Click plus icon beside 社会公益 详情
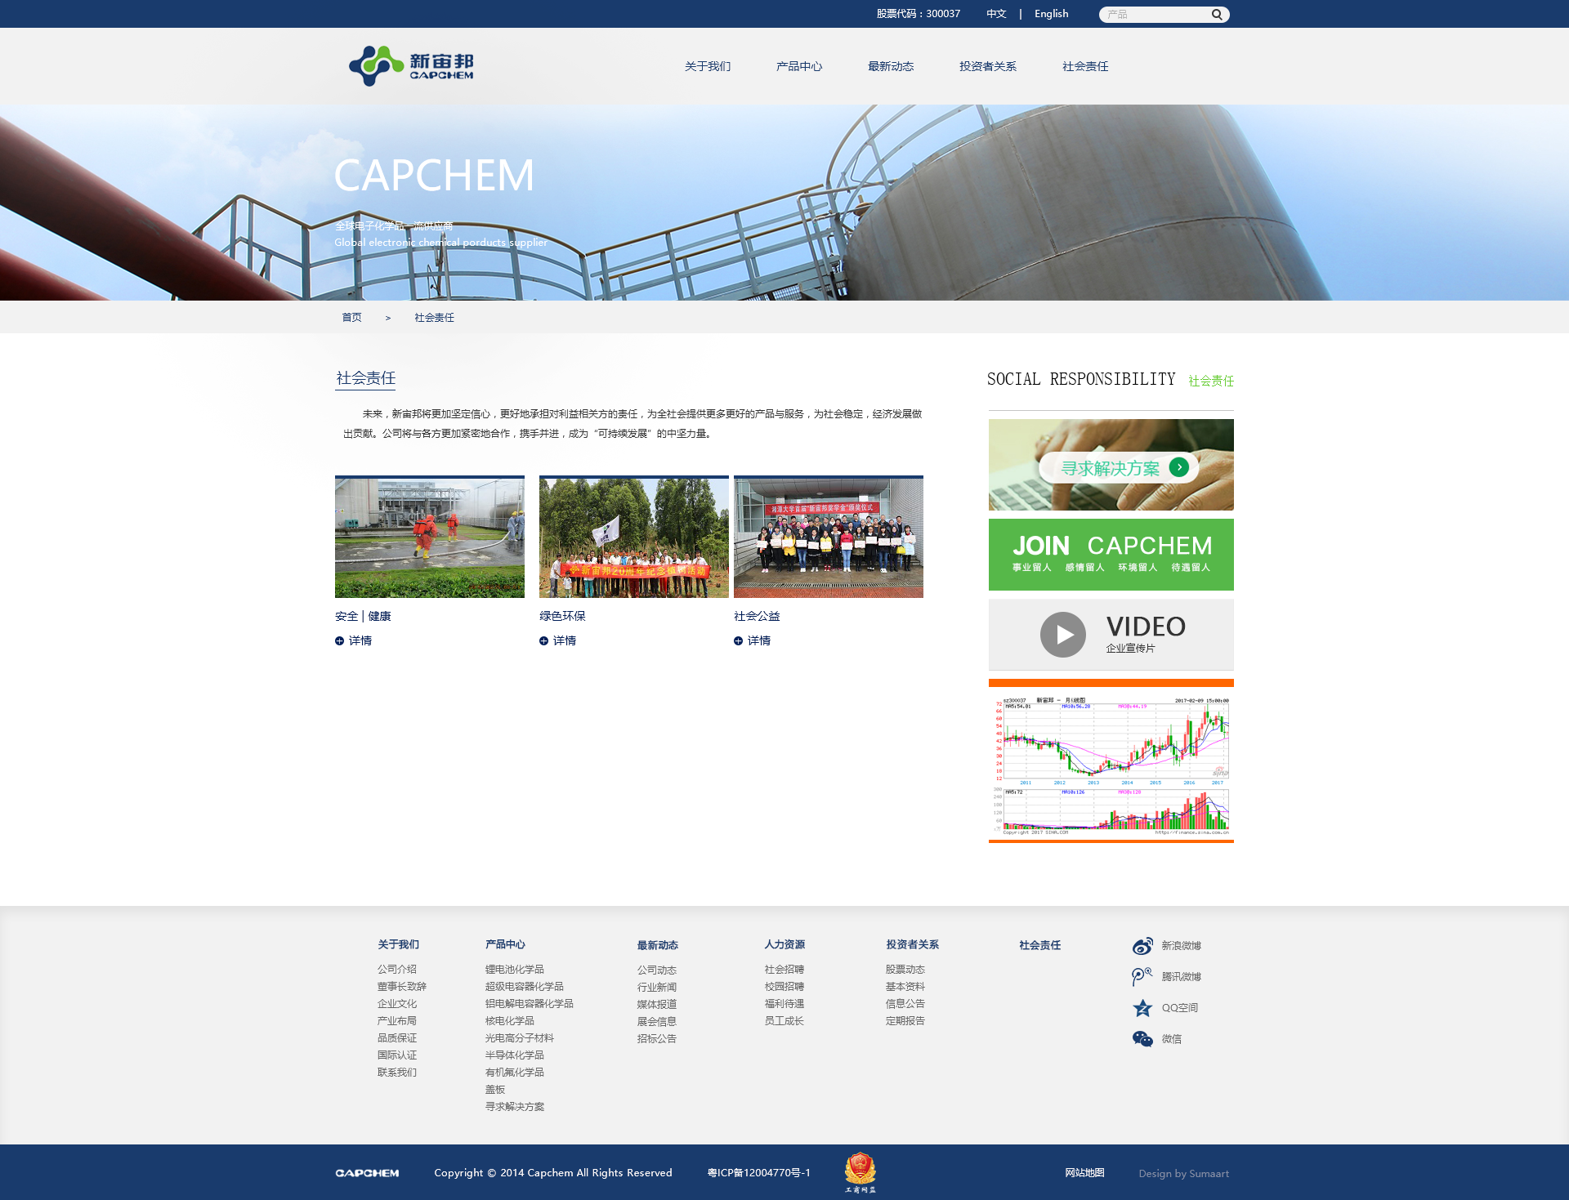Image resolution: width=1569 pixels, height=1200 pixels. click(x=738, y=641)
